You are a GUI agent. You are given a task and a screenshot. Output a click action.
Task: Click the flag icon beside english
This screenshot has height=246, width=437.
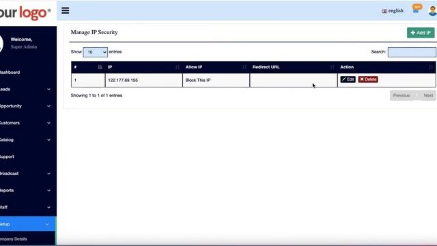(x=384, y=11)
